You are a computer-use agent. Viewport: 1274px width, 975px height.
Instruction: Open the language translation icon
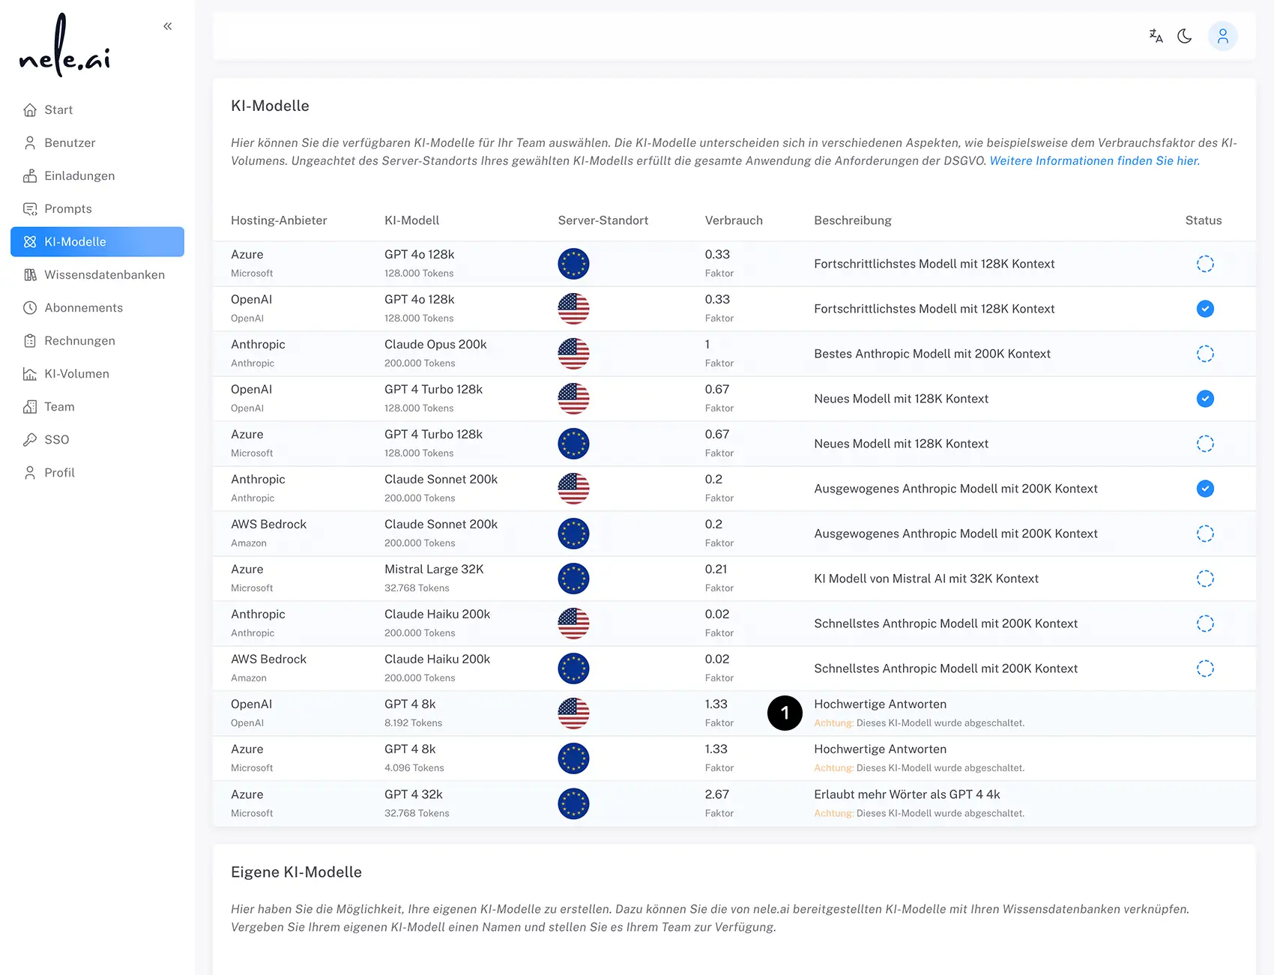1156,36
